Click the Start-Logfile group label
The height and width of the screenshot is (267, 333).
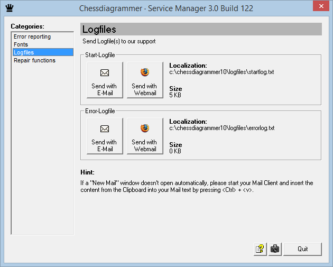tap(100, 55)
